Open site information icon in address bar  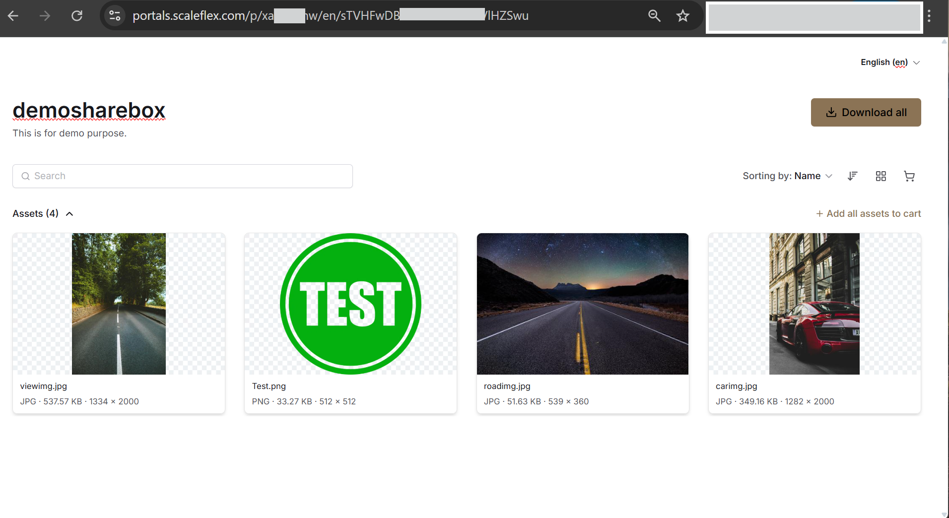point(115,16)
